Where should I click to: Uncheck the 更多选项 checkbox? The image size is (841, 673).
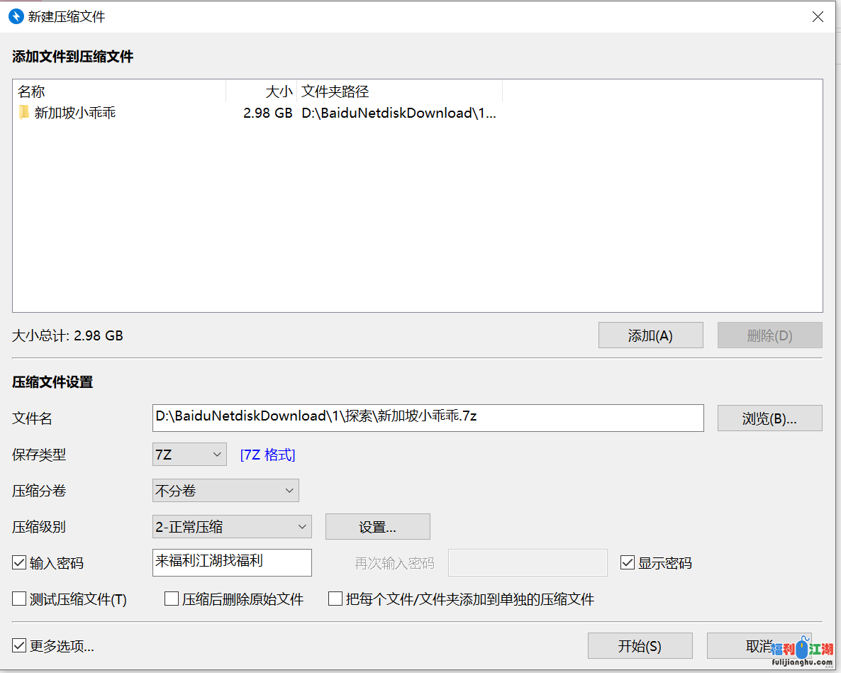(x=18, y=645)
